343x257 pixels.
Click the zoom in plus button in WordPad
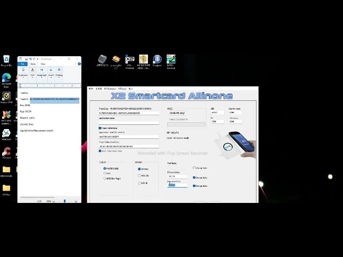[76, 201]
